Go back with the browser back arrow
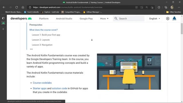 [4, 7]
